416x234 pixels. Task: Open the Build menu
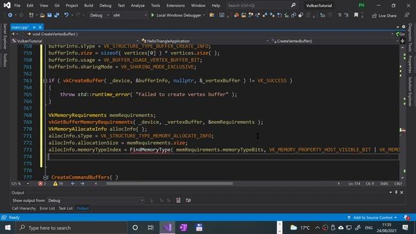click(88, 5)
